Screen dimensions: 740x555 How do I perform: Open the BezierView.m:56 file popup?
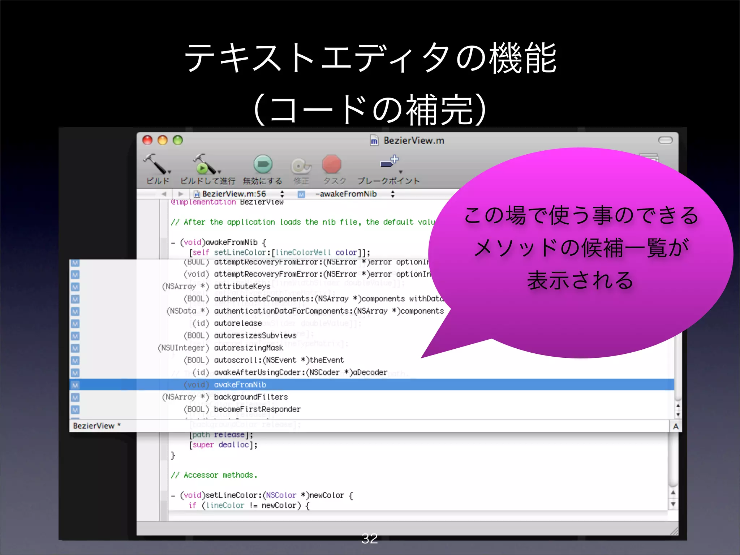(x=239, y=194)
